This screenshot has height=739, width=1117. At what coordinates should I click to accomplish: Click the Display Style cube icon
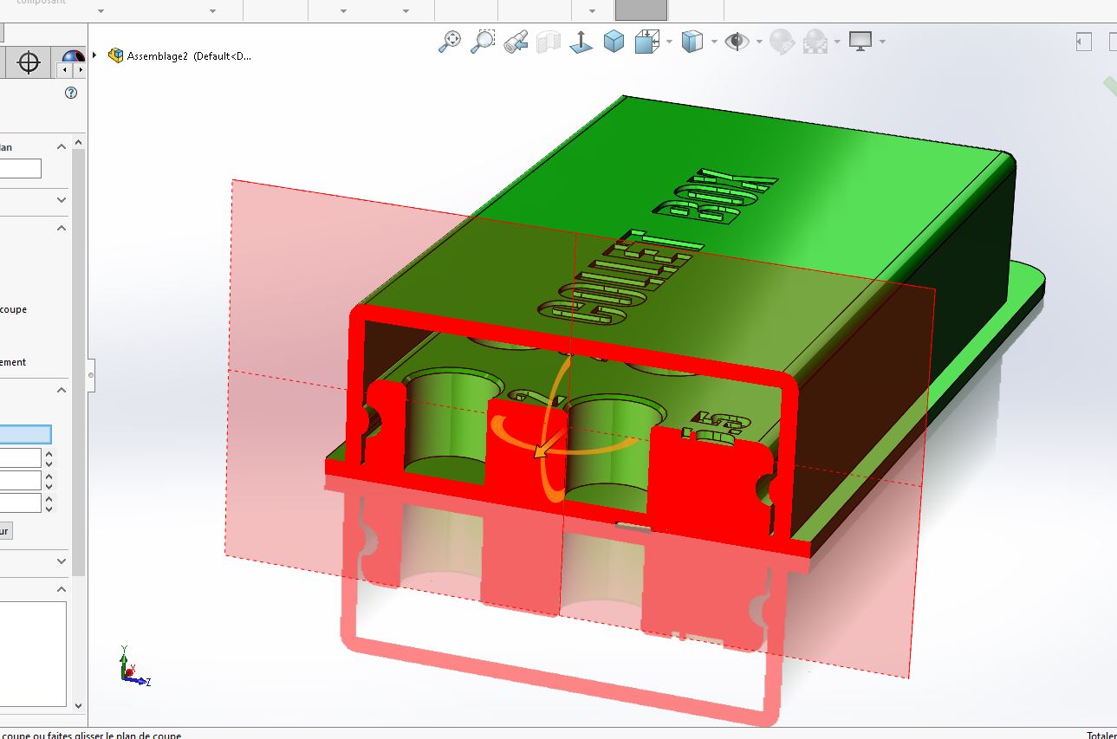coord(695,41)
